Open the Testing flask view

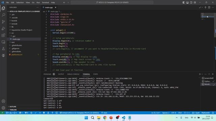click(x=3, y=49)
